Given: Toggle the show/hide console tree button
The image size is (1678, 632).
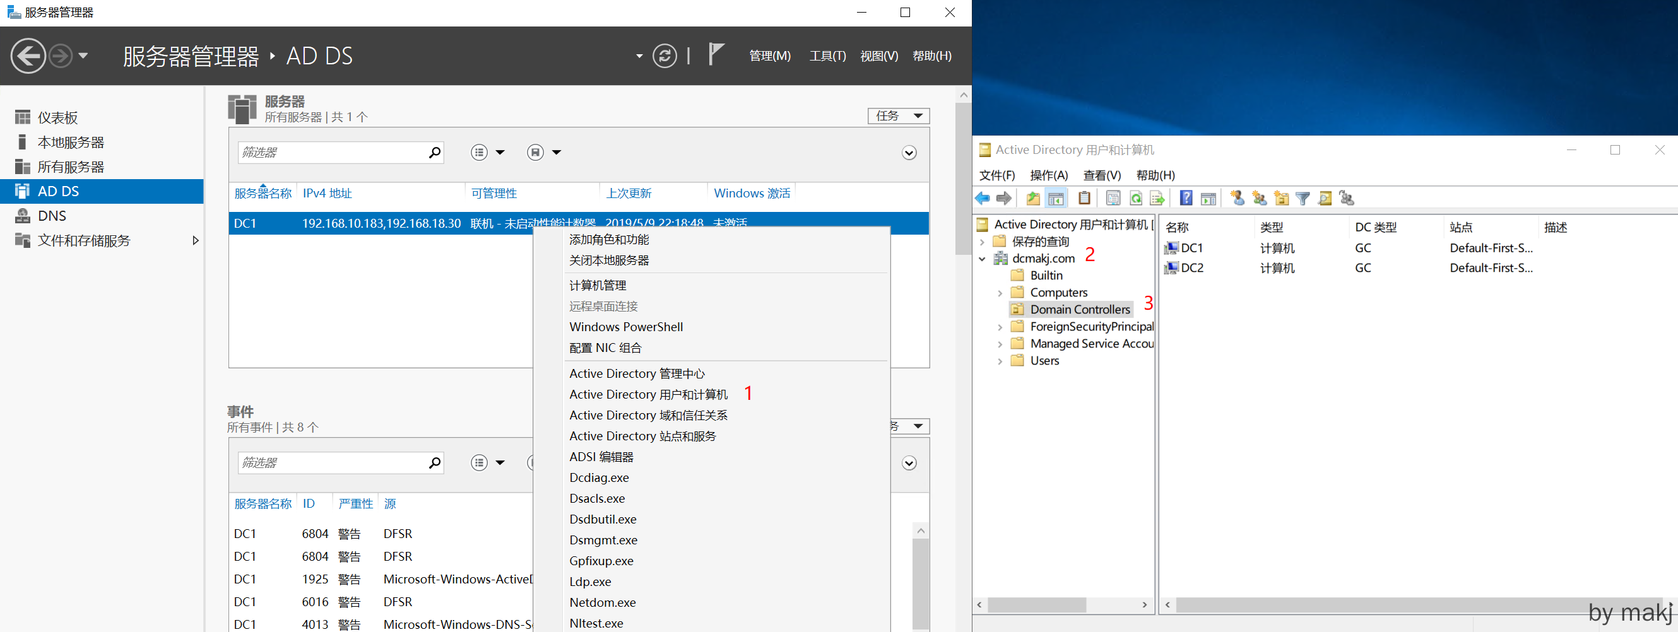Looking at the screenshot, I should click(1056, 199).
